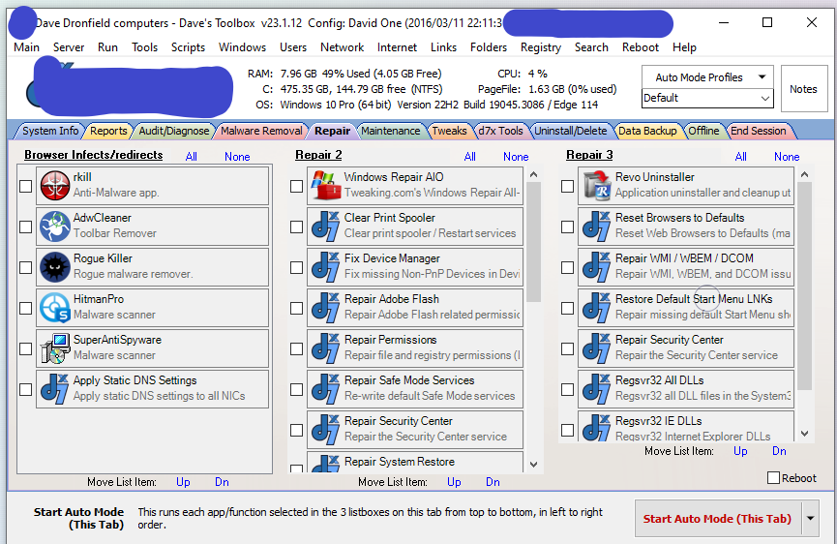Move Repair 2 list item Up
Viewport: 837px width, 544px height.
[454, 482]
